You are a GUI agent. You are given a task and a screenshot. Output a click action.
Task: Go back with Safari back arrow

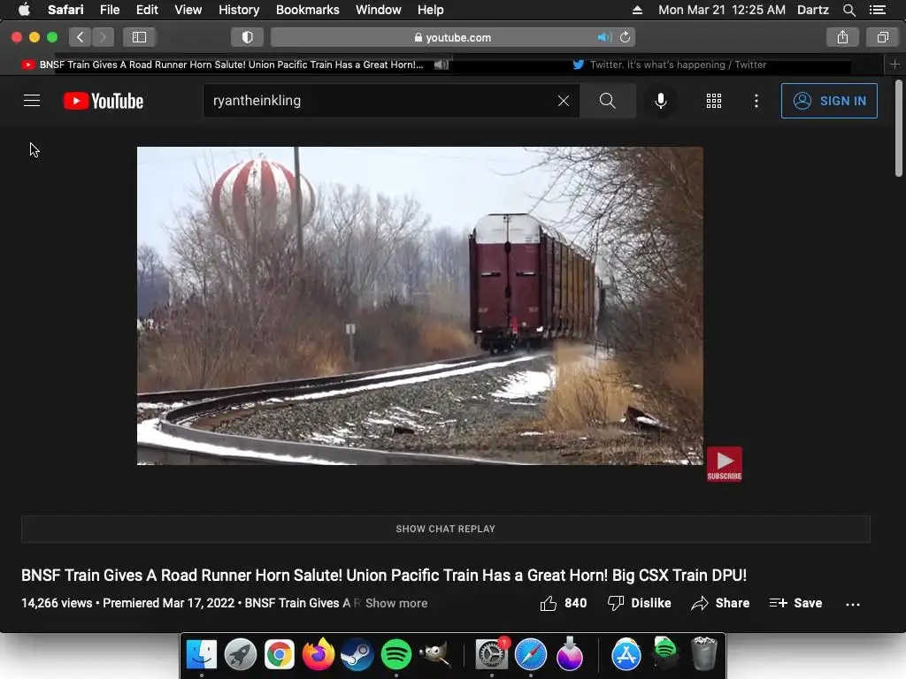(x=81, y=37)
